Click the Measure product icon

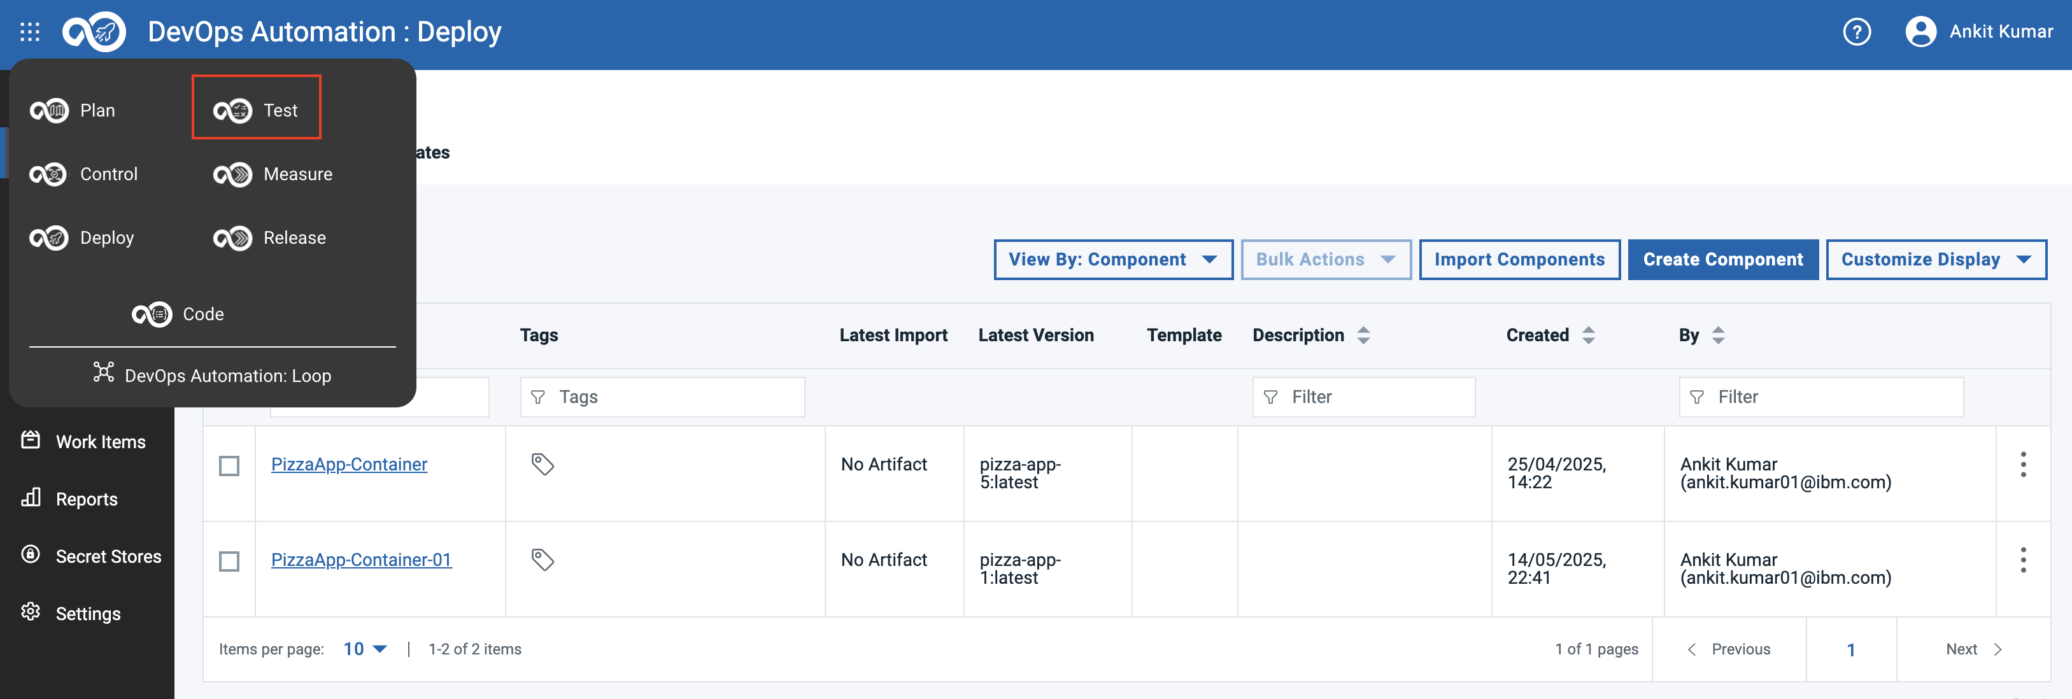point(232,174)
